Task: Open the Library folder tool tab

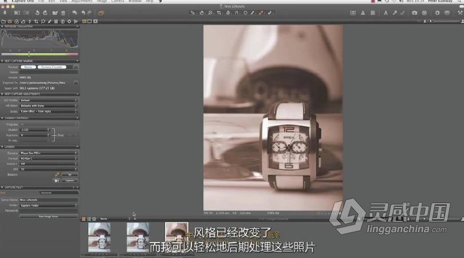Action: [3, 21]
